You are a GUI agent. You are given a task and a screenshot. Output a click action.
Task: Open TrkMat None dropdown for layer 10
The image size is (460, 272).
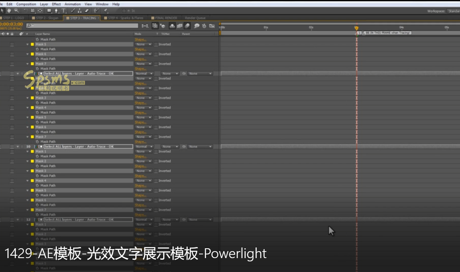pyautogui.click(x=170, y=146)
